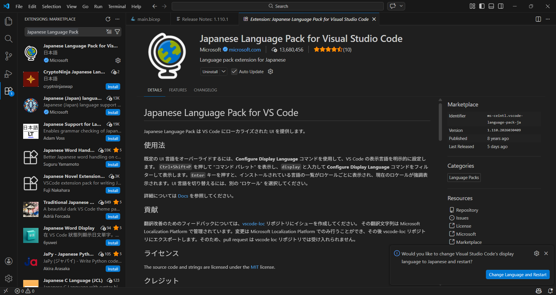Open the Issues resource link
Screen dimensions: 556x295
pos(462,218)
